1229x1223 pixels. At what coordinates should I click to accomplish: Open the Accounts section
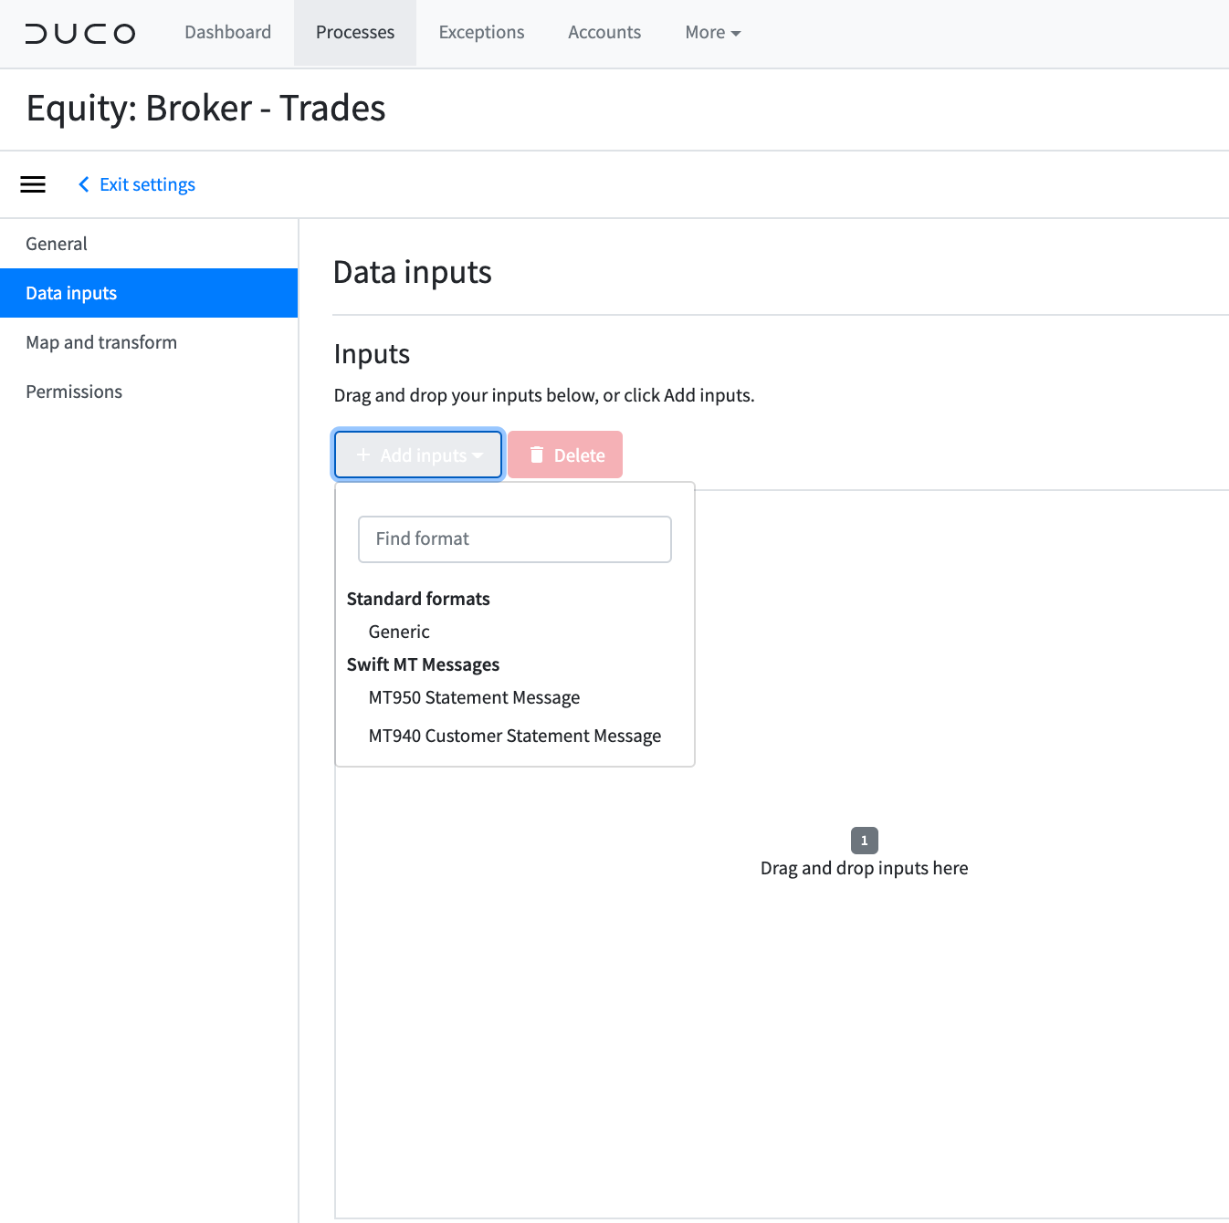tap(604, 32)
